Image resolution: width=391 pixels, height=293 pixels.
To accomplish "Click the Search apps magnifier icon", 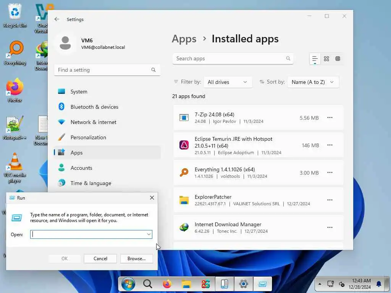I will pyautogui.click(x=288, y=58).
